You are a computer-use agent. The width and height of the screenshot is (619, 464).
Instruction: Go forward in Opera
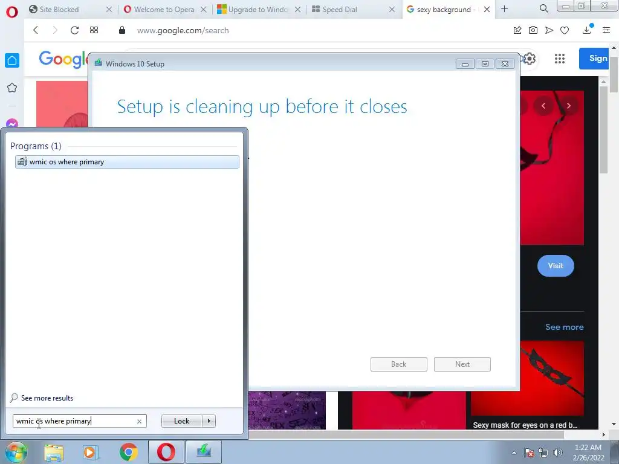pos(55,30)
